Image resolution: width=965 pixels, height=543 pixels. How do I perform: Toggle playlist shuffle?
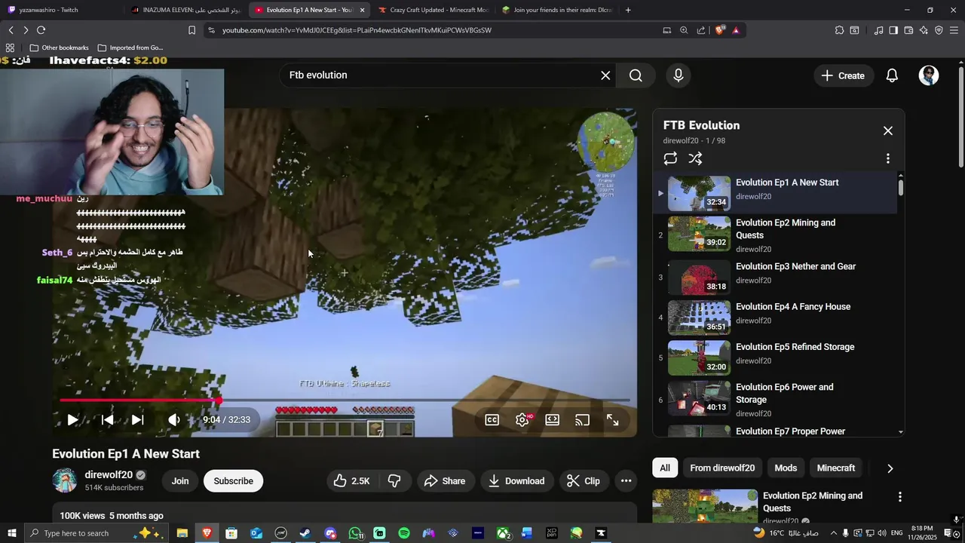pos(695,158)
